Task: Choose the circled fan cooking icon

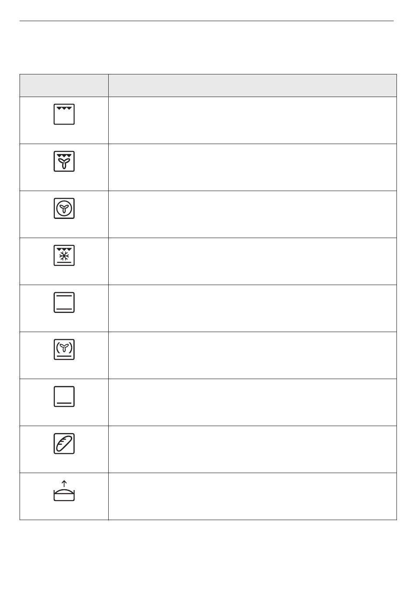Action: point(64,208)
